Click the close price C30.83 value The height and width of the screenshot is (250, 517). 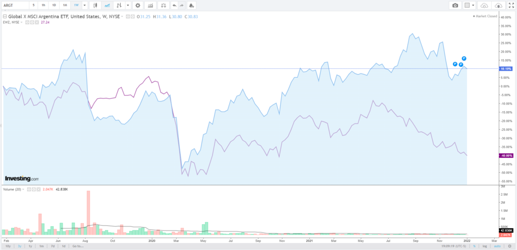(191, 17)
